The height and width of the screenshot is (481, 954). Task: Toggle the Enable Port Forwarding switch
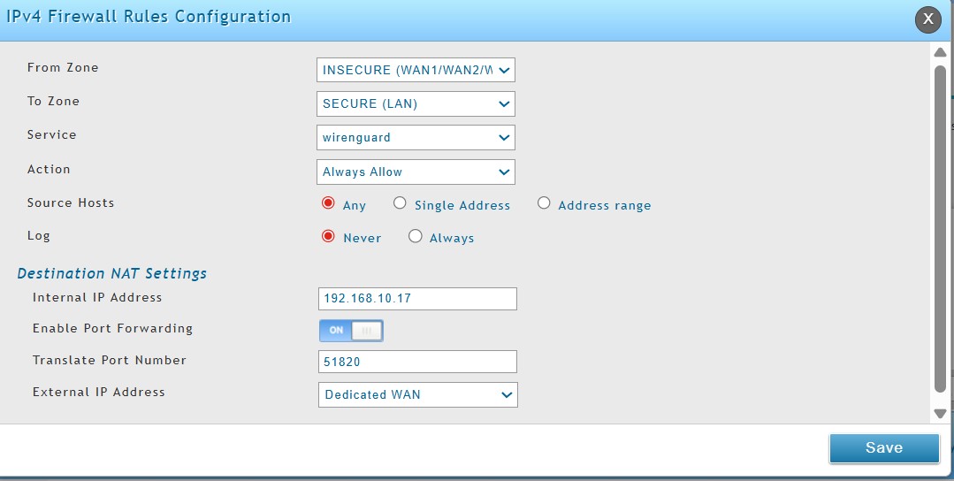(351, 330)
